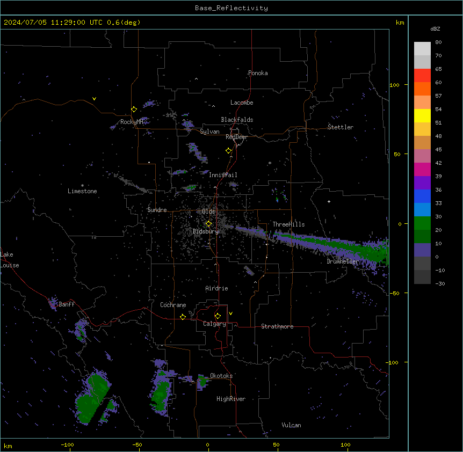Click the Lake Louise label
This screenshot has height=452, width=463.
[x=10, y=260]
